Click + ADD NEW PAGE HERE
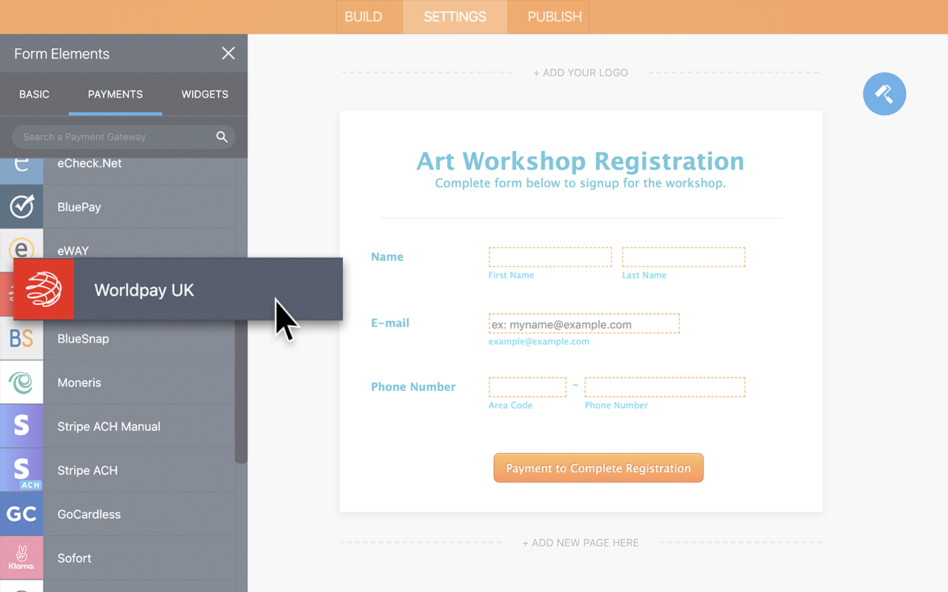The image size is (948, 592). (x=581, y=542)
